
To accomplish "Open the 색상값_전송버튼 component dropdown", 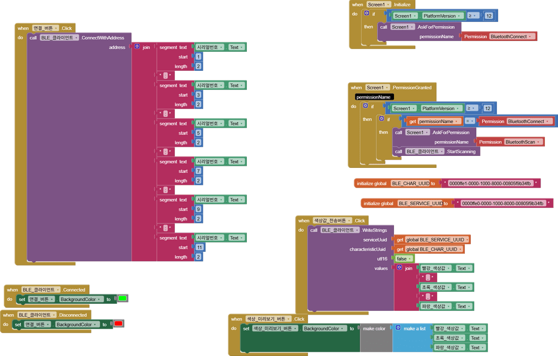I will pos(349,221).
